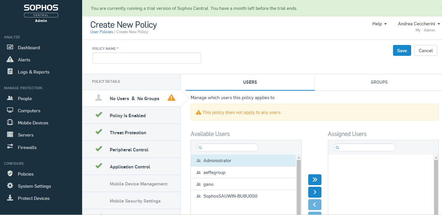The height and width of the screenshot is (215, 442).
Task: Select No Users & No Groups section
Action: 131,98
